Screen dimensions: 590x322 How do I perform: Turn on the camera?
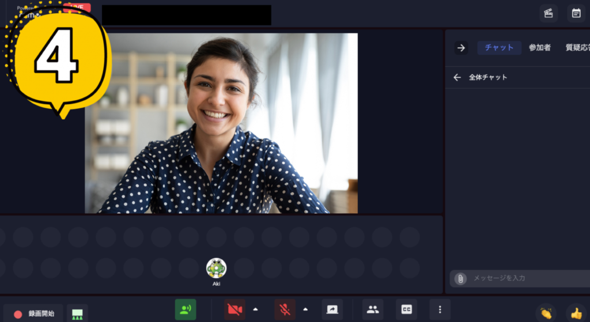point(235,309)
